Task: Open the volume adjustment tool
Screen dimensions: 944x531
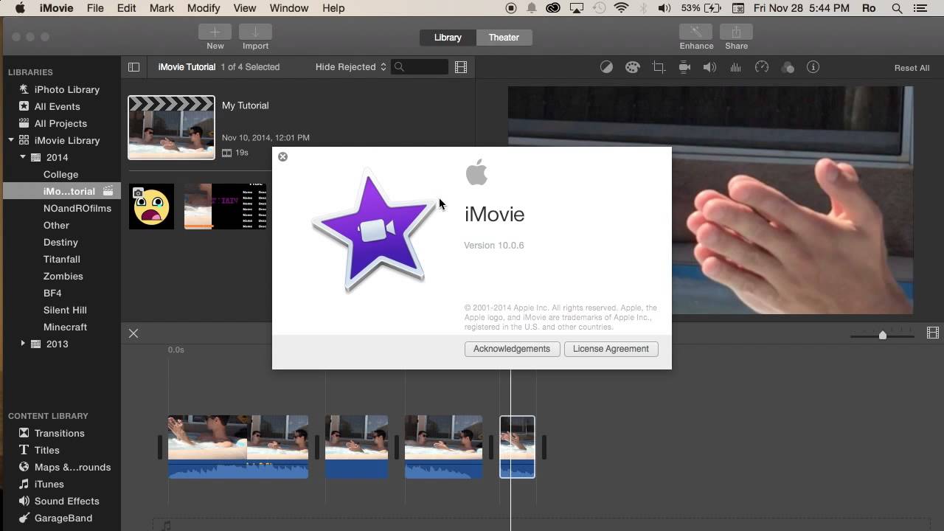Action: [709, 67]
